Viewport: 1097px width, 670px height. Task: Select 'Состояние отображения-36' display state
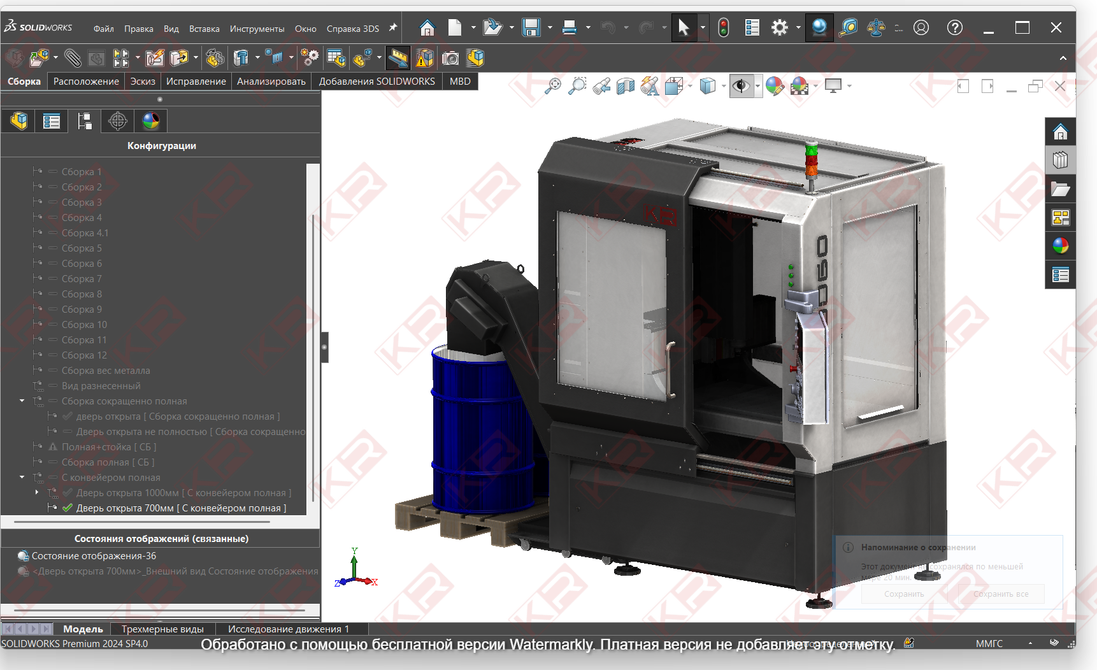pyautogui.click(x=94, y=556)
